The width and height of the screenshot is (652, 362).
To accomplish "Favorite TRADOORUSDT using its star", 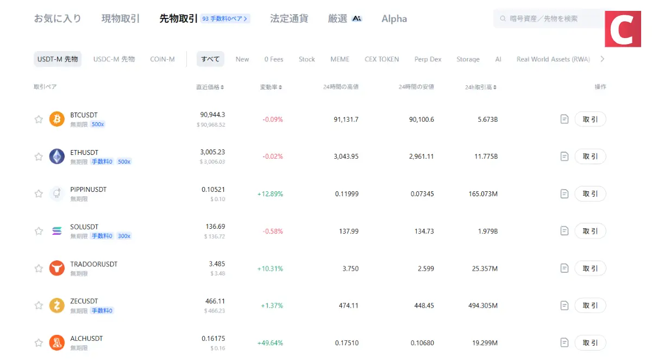I will tap(39, 268).
